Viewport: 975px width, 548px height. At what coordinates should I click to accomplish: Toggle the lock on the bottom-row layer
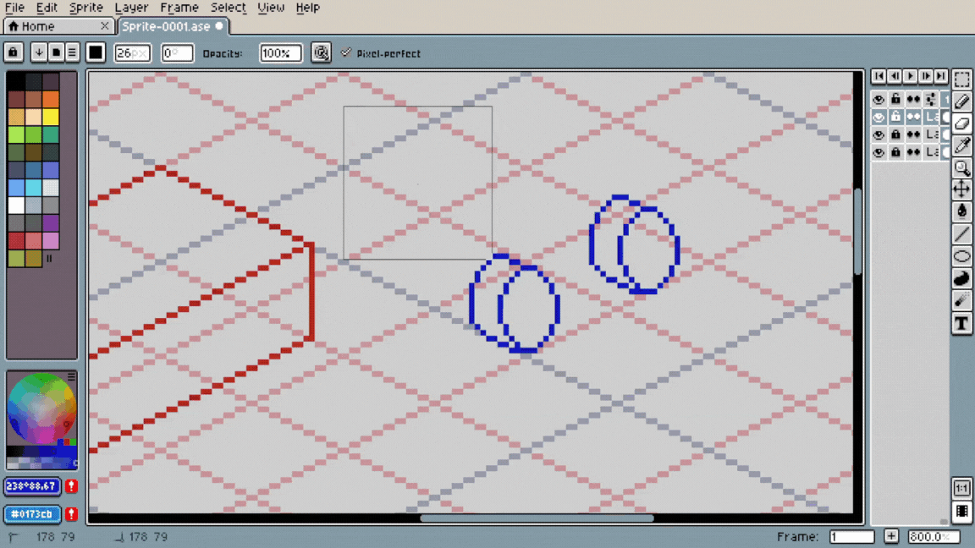(895, 151)
